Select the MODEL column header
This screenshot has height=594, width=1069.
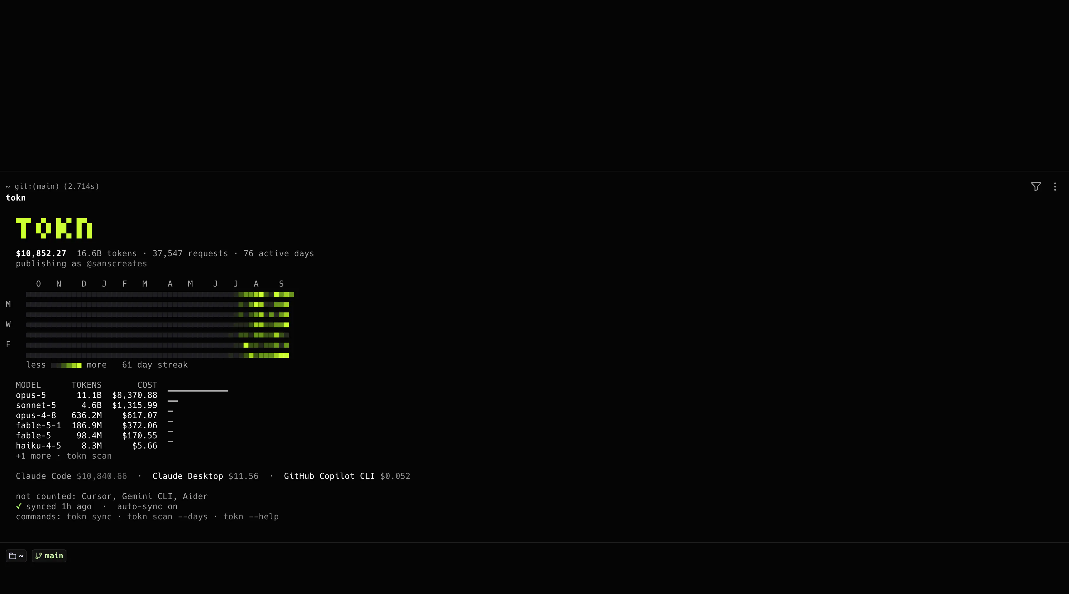[28, 385]
